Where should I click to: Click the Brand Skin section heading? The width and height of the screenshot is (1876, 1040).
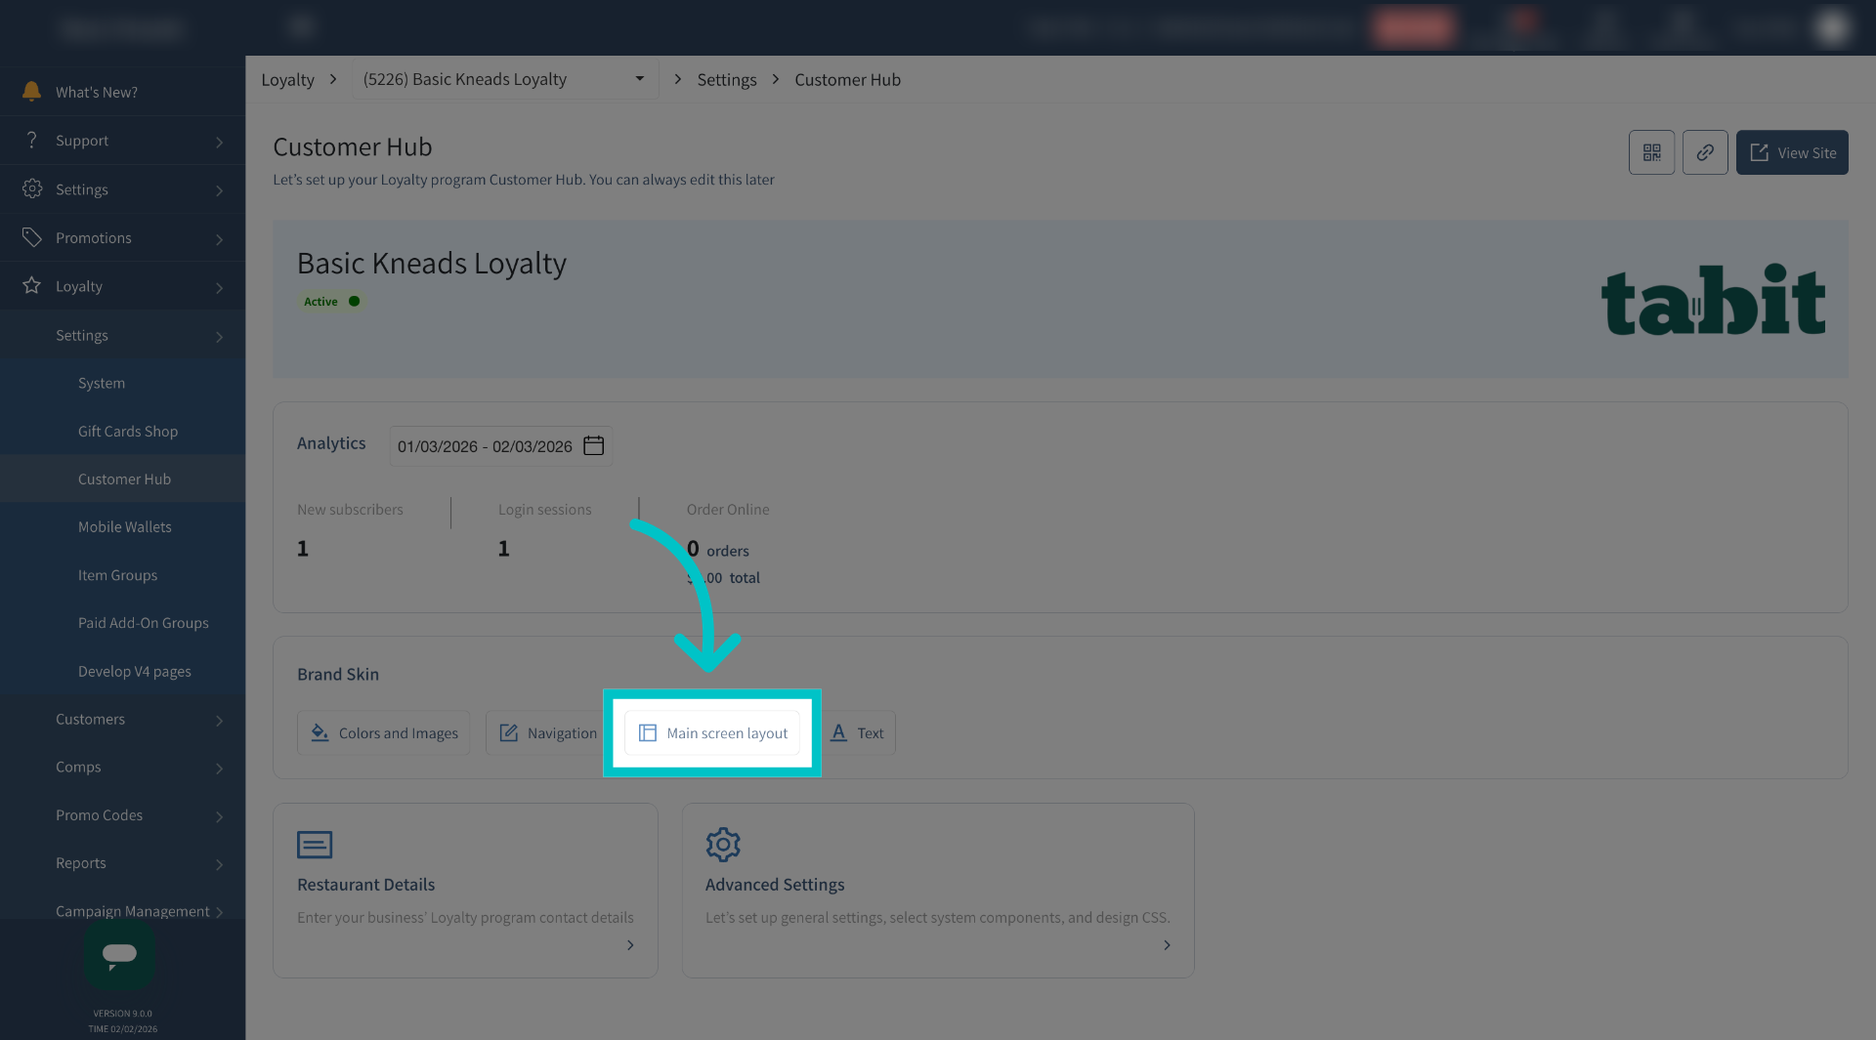tap(338, 674)
